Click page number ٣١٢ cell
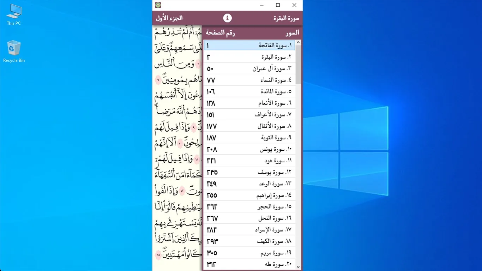 tap(211, 265)
